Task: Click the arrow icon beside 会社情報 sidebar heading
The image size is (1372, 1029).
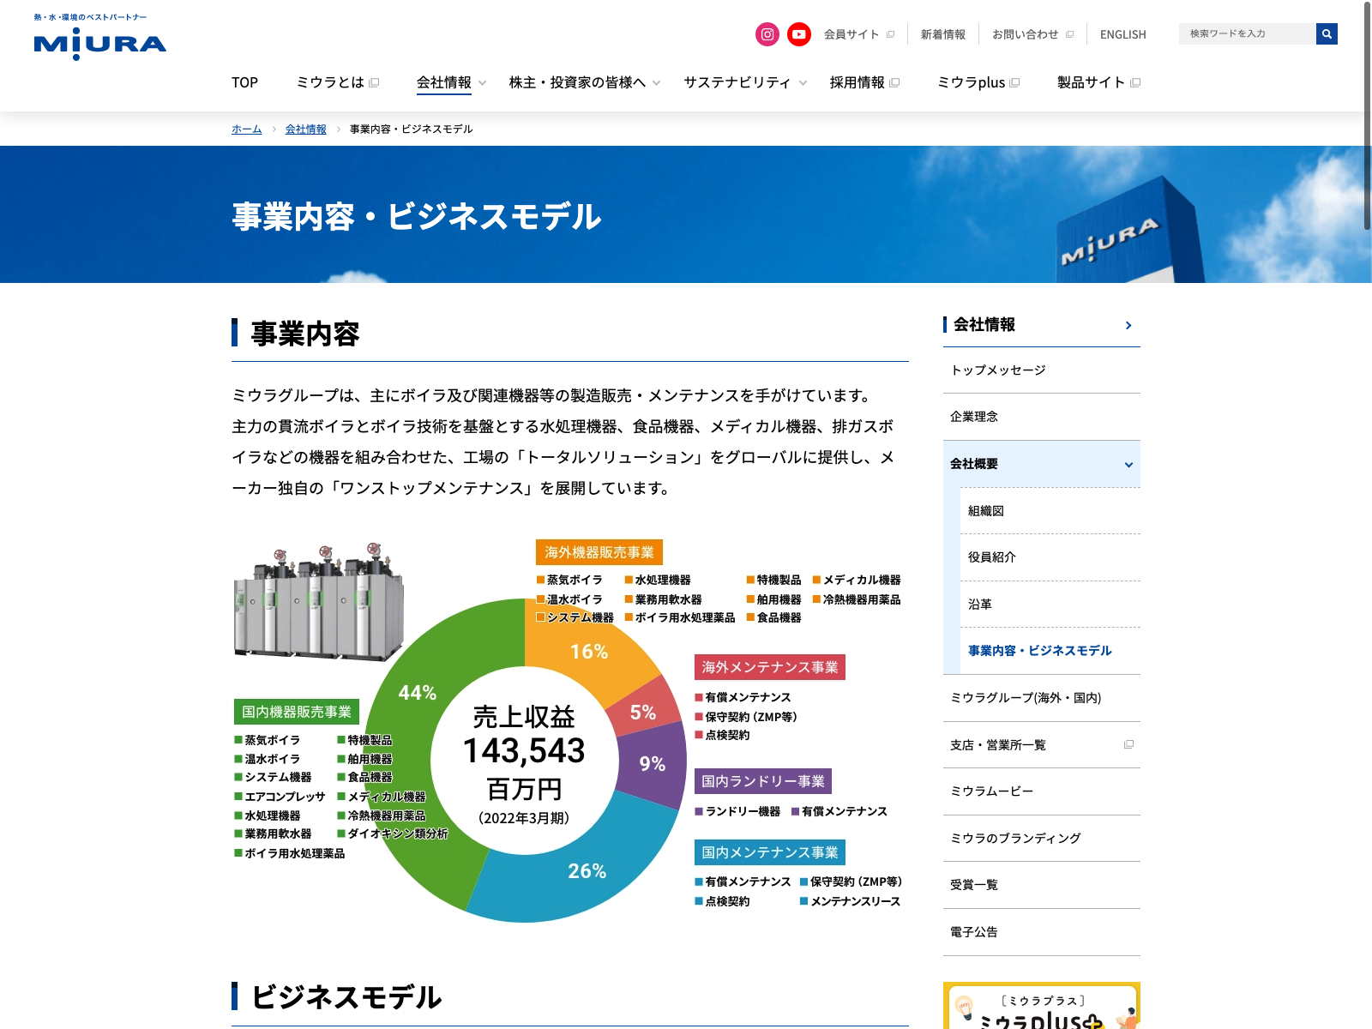Action: (1128, 325)
